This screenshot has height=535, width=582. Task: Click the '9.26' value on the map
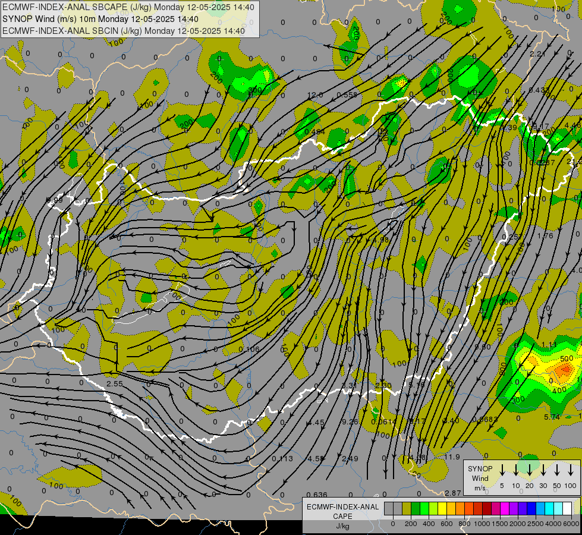350,422
